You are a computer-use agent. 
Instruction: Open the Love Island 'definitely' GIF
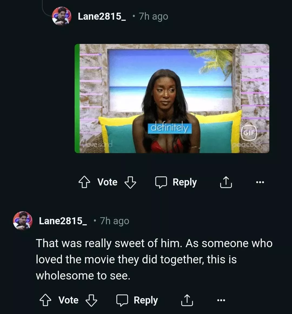[x=172, y=98]
